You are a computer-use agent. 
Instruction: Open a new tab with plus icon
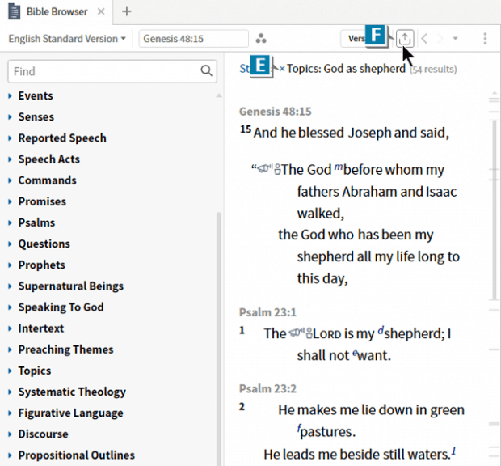click(x=126, y=12)
